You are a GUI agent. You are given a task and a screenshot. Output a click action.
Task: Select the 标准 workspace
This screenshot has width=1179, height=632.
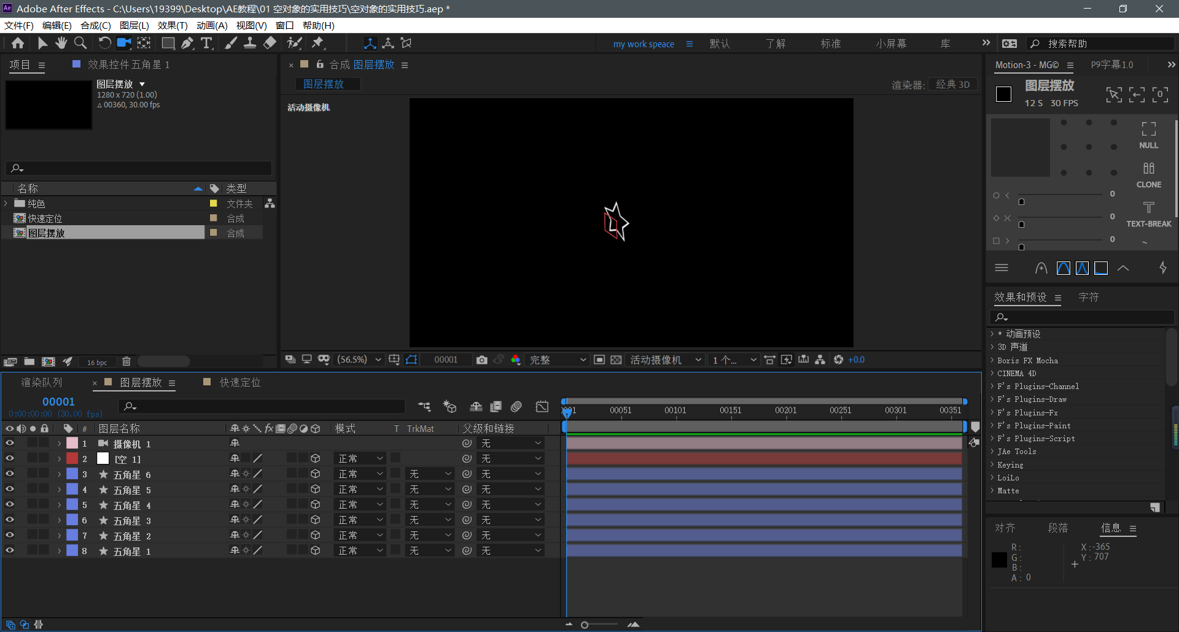pos(830,44)
